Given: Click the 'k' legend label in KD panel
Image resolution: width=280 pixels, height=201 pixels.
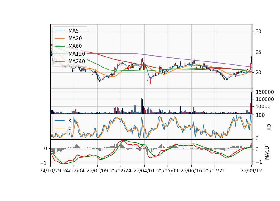Looking at the screenshot, I should 70,120.
